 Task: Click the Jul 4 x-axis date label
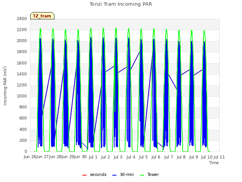pos(131,157)
